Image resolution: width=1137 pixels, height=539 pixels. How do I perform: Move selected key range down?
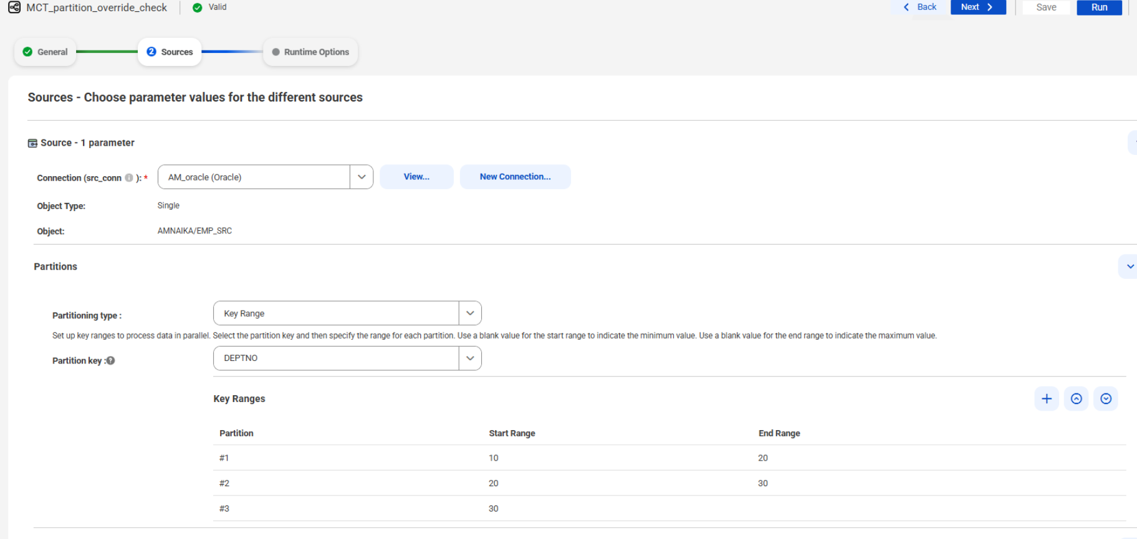coord(1106,399)
